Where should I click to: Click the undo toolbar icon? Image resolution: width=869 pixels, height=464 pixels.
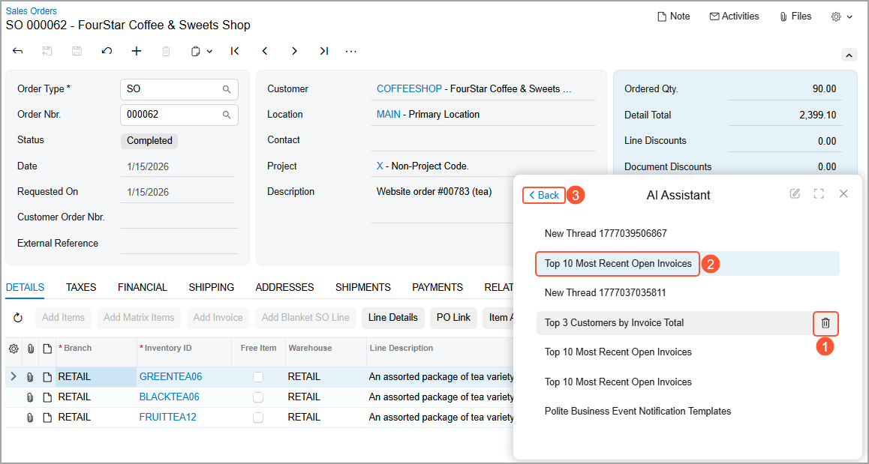[x=107, y=51]
